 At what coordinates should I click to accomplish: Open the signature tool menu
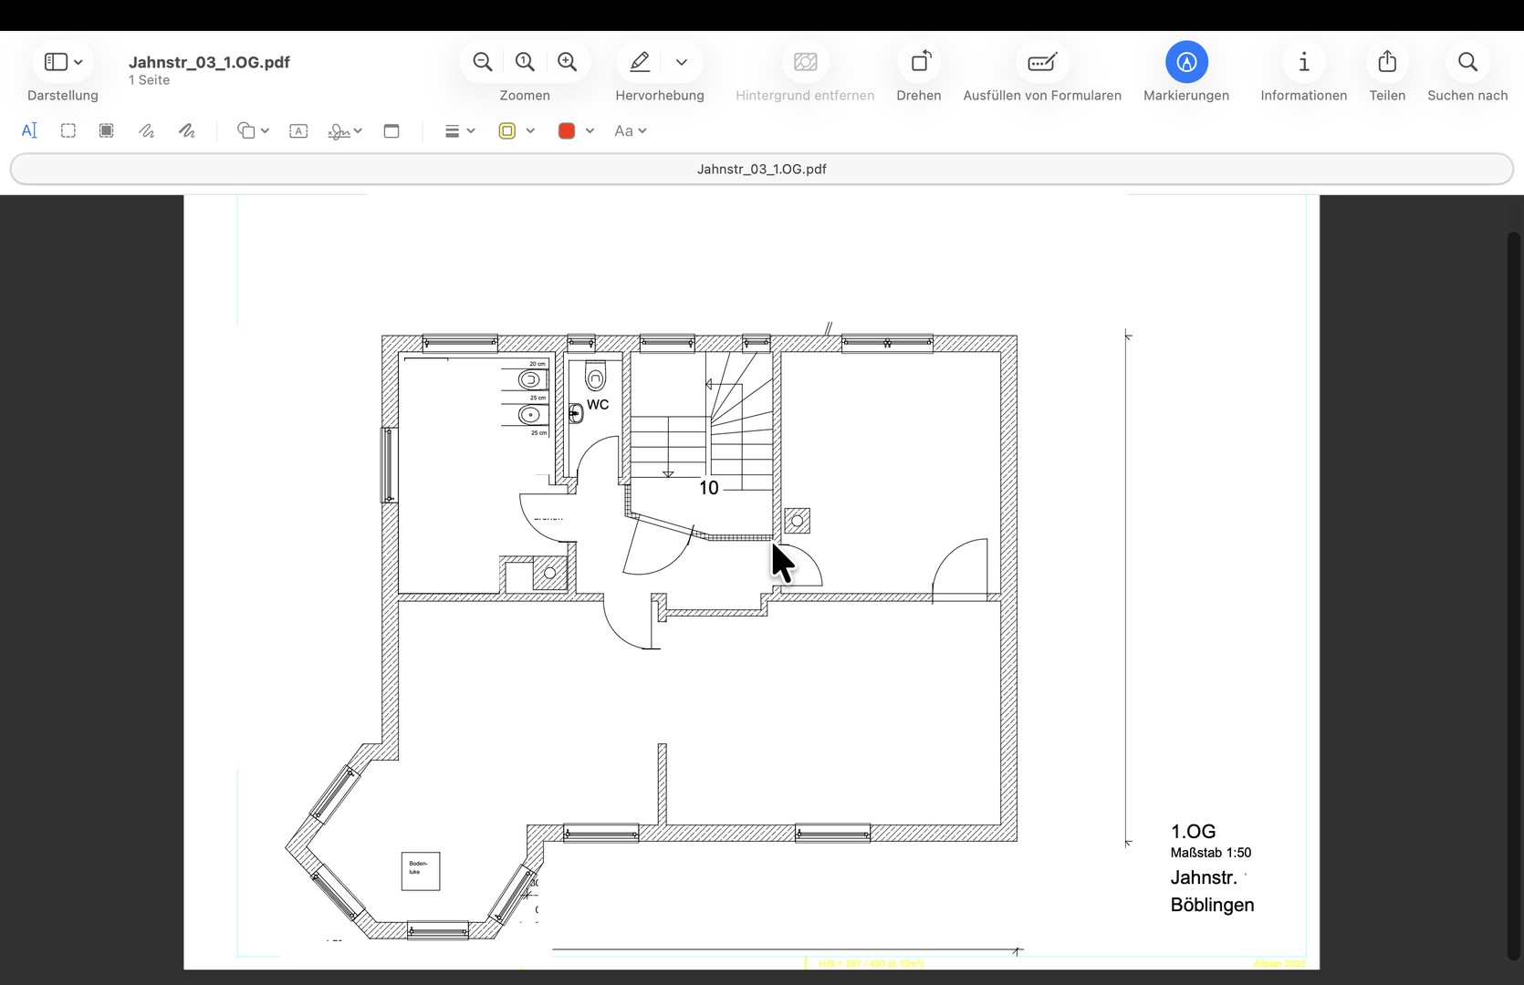345,130
